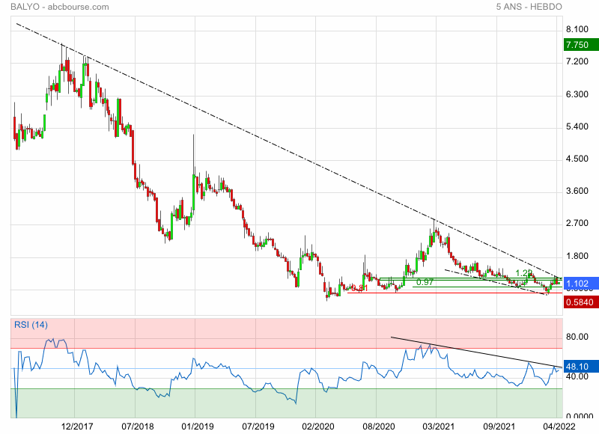The width and height of the screenshot is (599, 434).
Task: Select the blue 48.10 RSI value tag
Action: pos(581,367)
